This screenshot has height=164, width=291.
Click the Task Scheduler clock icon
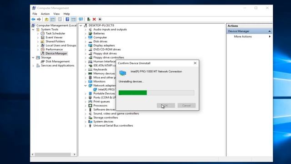pyautogui.click(x=43, y=33)
